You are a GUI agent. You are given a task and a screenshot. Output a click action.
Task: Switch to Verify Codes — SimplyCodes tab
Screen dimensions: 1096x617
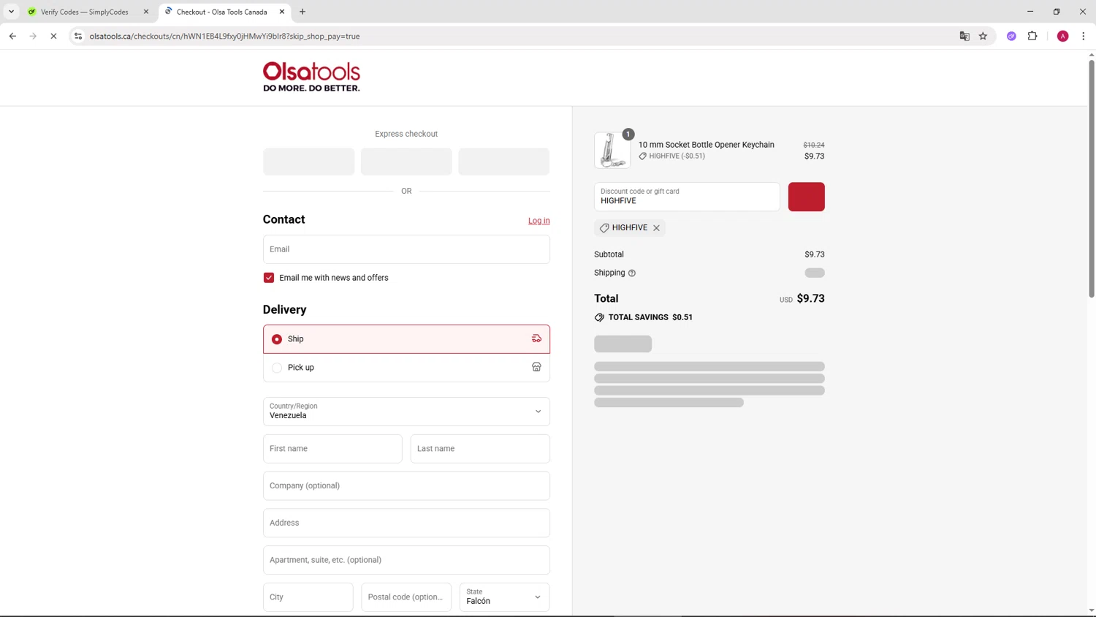tap(84, 12)
